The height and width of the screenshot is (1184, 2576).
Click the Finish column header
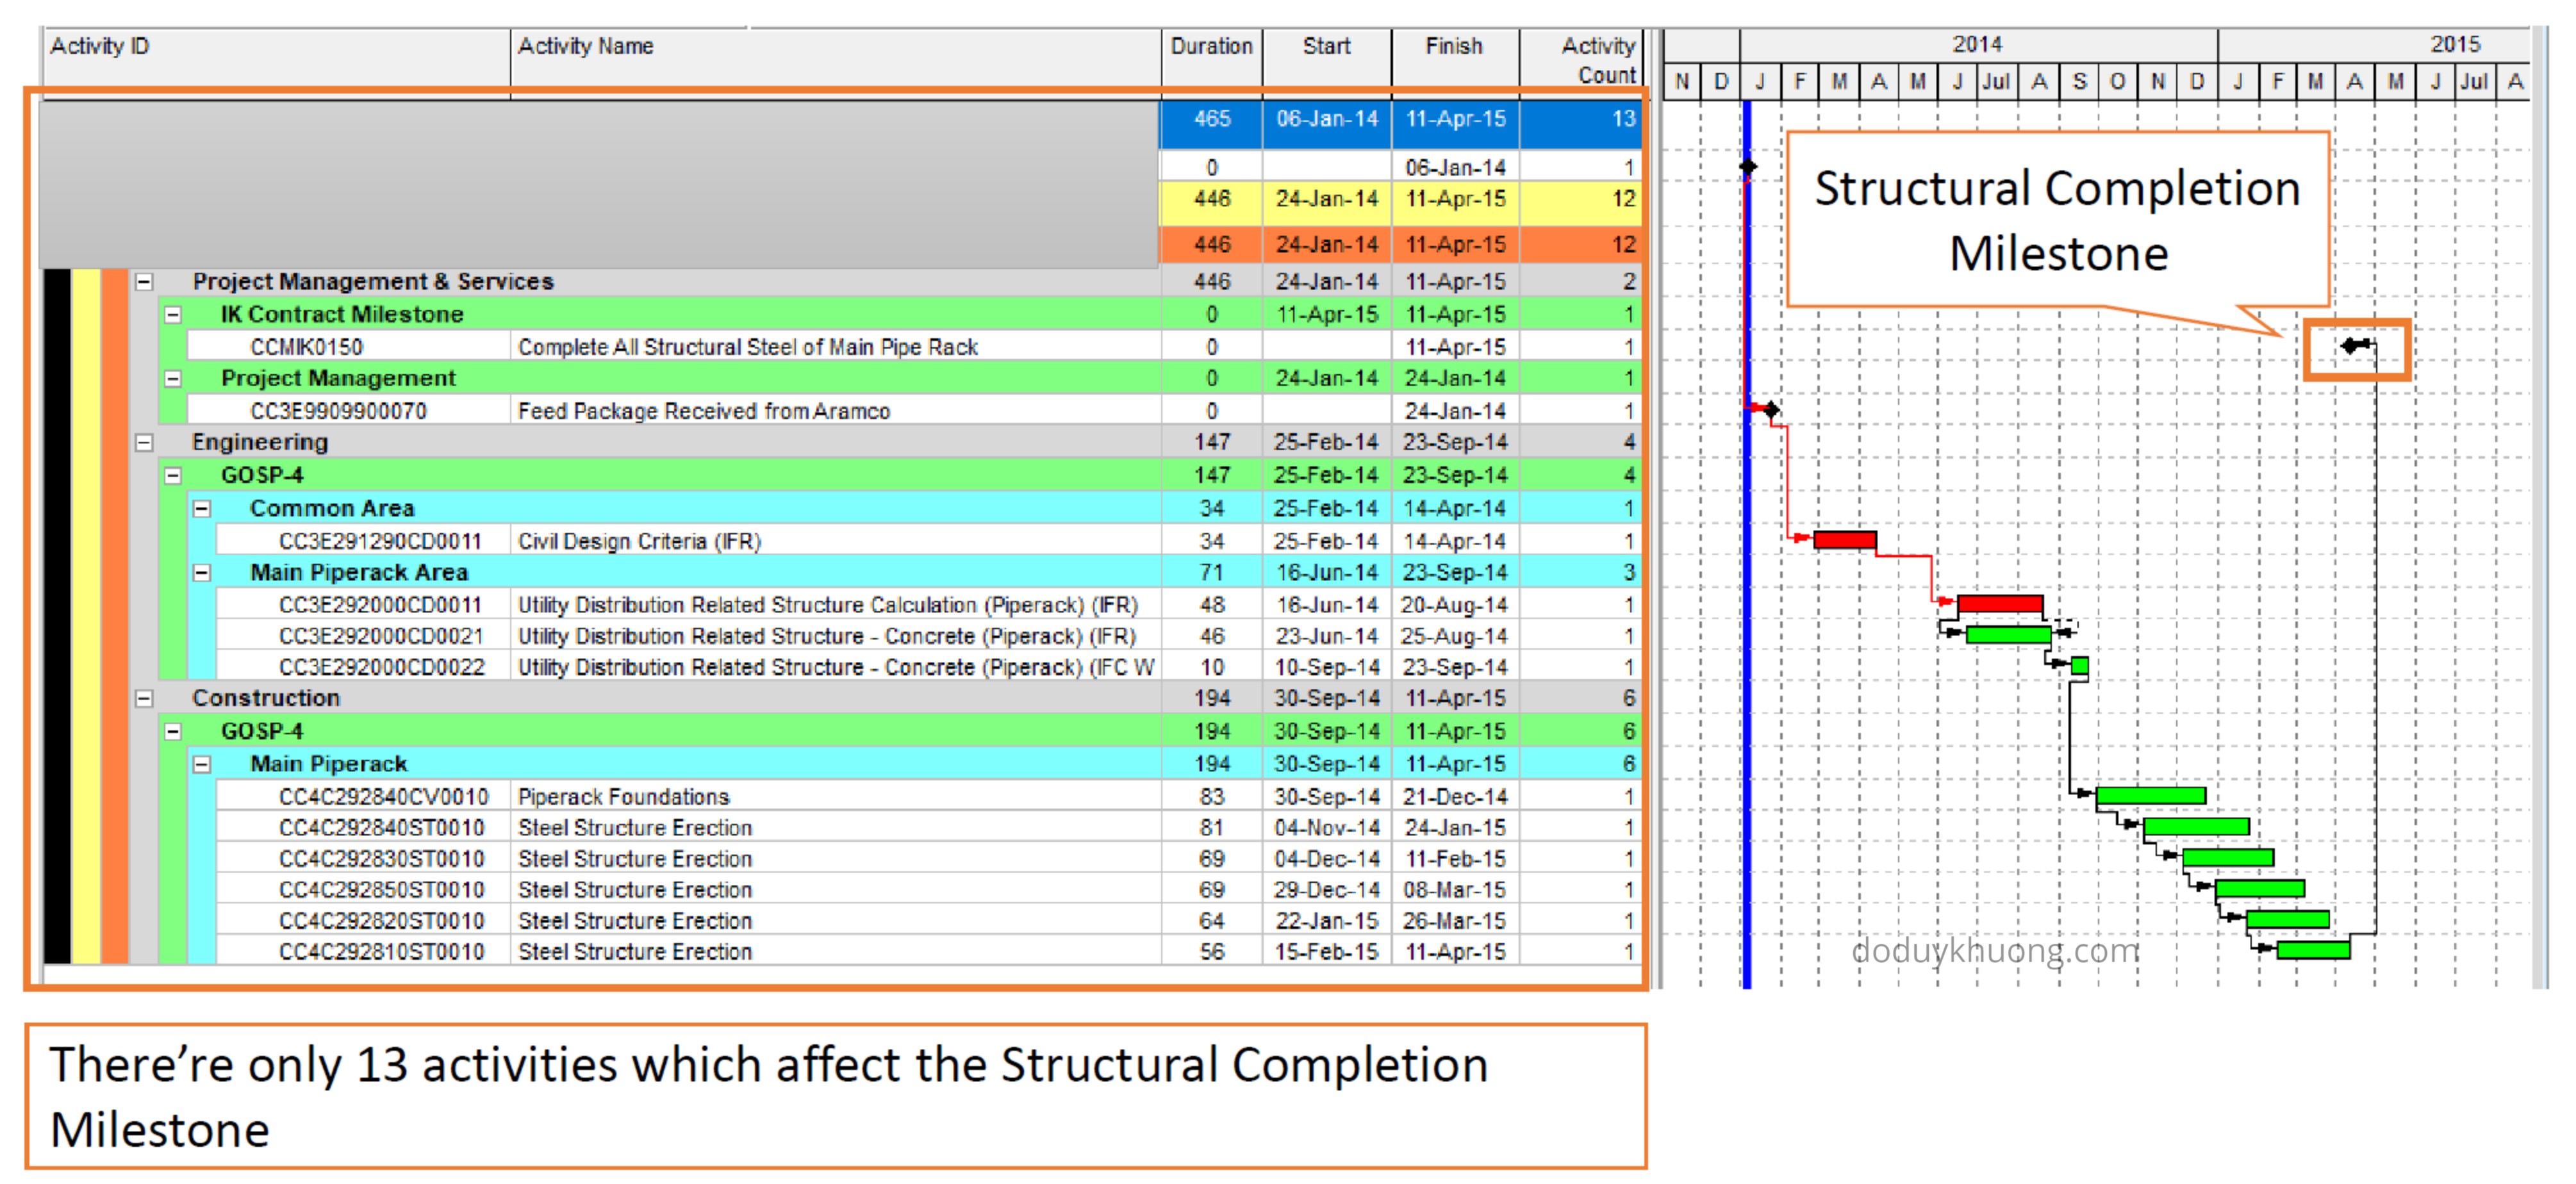tap(1453, 47)
